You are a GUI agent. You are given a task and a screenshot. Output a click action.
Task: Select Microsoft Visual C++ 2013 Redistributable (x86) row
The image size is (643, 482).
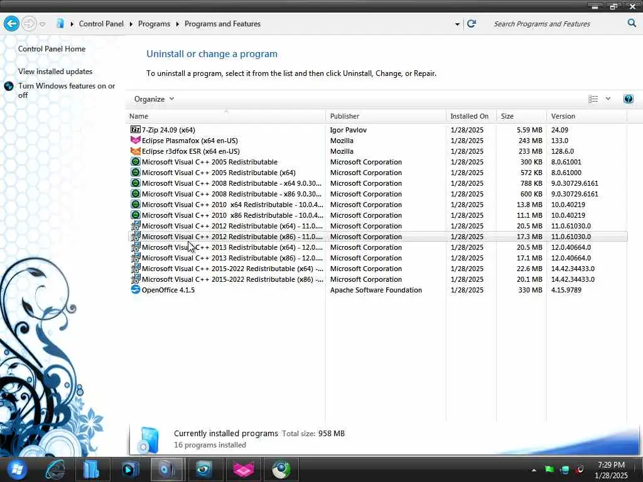click(377, 258)
